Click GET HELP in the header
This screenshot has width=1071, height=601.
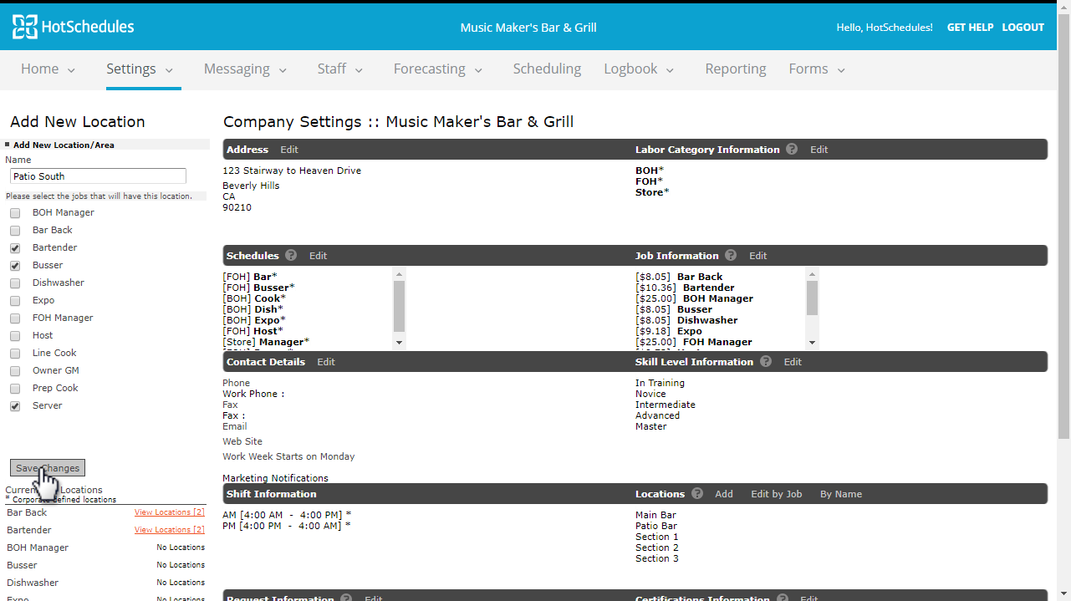[x=970, y=28]
